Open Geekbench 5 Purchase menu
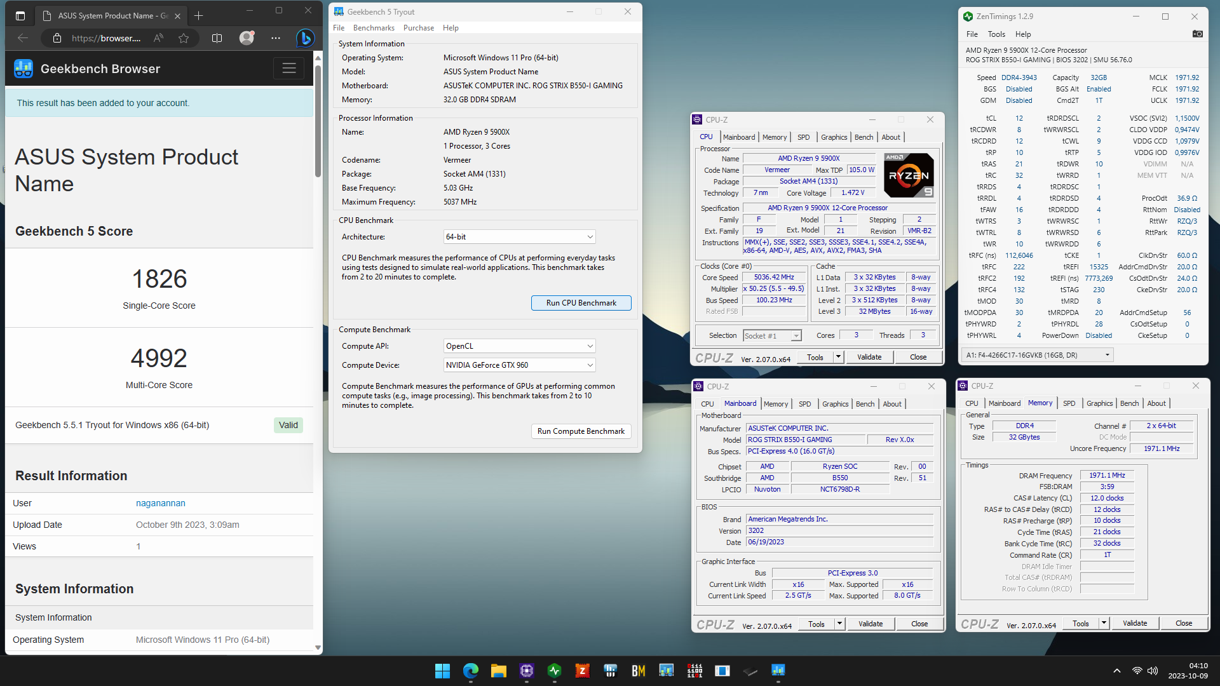 pyautogui.click(x=419, y=28)
